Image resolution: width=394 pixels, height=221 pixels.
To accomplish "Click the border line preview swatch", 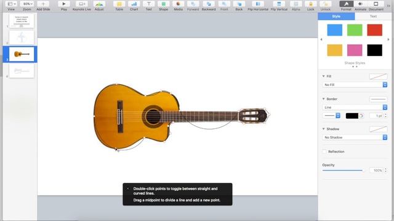I will pyautogui.click(x=378, y=99).
